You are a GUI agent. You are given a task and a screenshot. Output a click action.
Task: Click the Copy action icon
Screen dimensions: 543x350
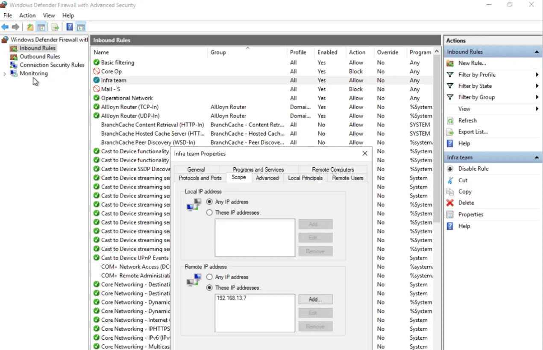pos(450,192)
